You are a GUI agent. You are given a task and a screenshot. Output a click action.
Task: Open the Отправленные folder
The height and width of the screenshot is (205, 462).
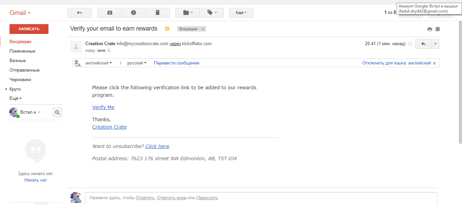point(24,70)
